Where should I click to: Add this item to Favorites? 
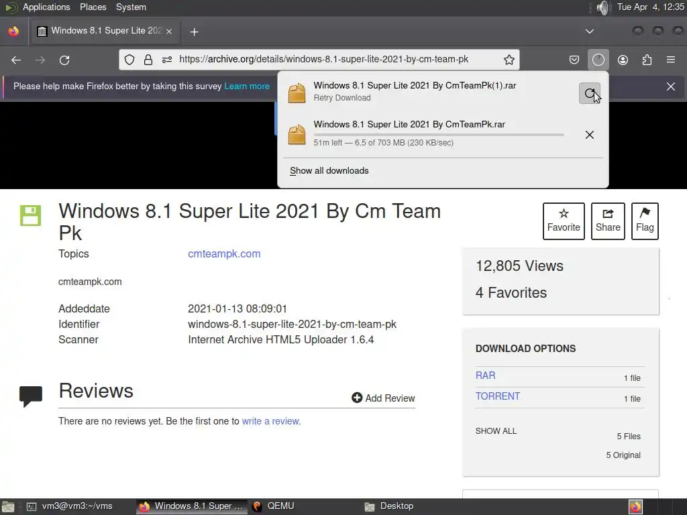[x=564, y=221]
